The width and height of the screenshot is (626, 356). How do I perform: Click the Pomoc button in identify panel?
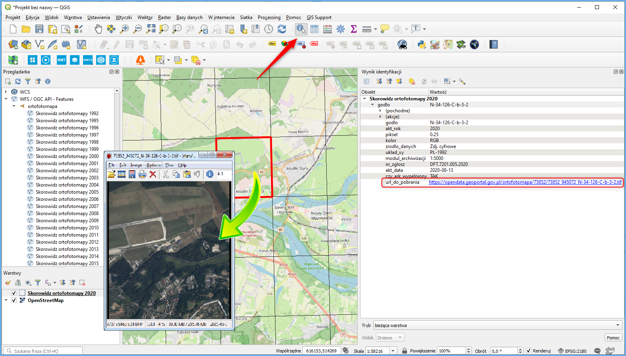click(x=613, y=338)
